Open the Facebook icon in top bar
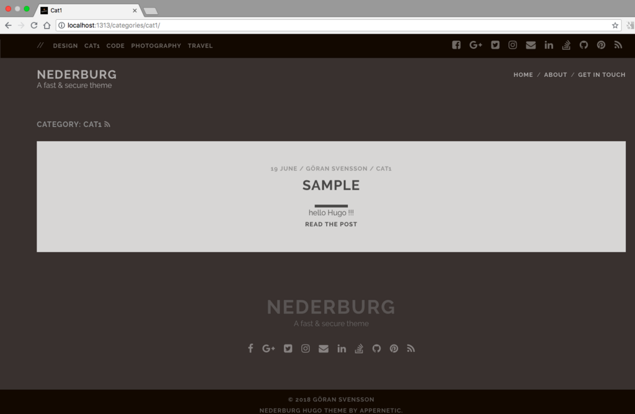 pos(456,45)
